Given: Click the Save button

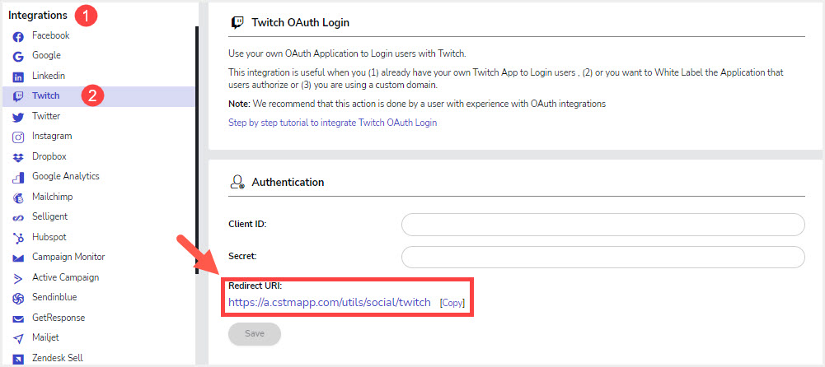Looking at the screenshot, I should [255, 334].
